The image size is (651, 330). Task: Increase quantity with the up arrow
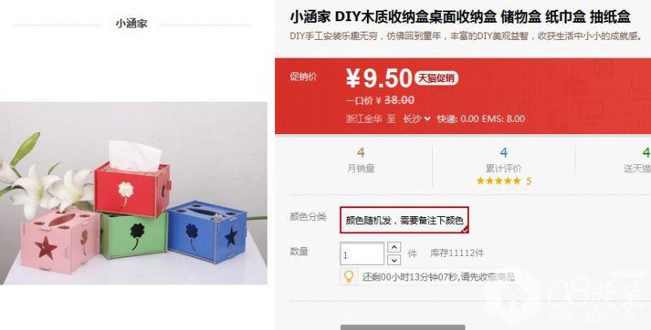coord(394,247)
